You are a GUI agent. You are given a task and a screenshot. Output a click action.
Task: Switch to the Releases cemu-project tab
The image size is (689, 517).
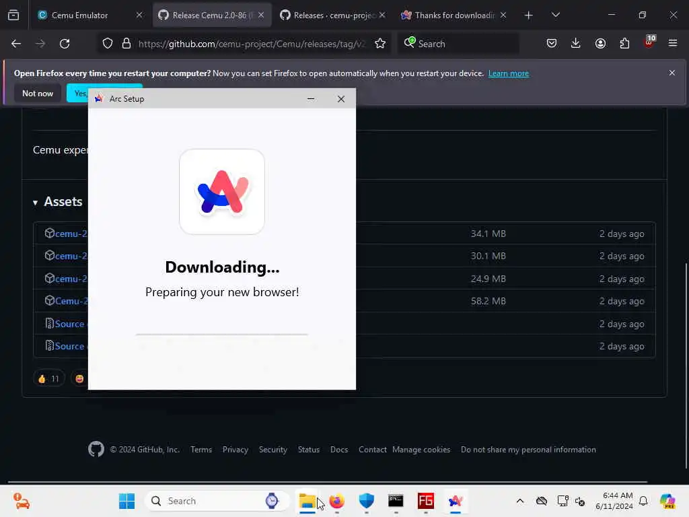(332, 15)
